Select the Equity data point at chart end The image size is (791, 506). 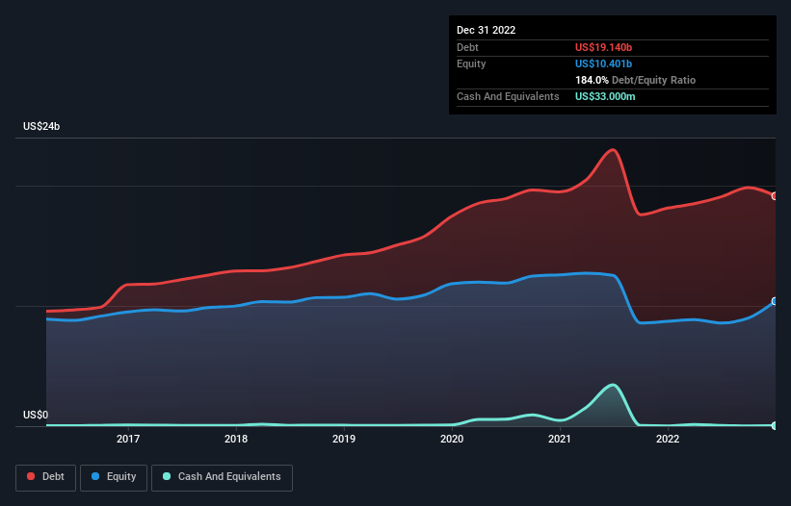775,301
